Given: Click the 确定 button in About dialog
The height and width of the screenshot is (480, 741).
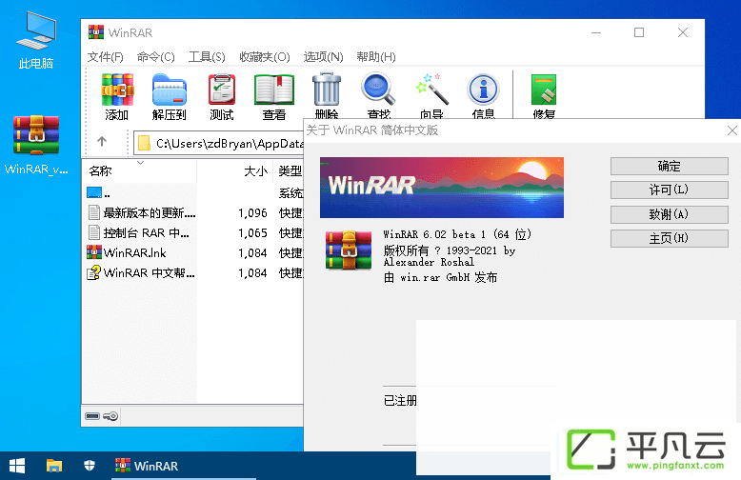Looking at the screenshot, I should pyautogui.click(x=670, y=167).
